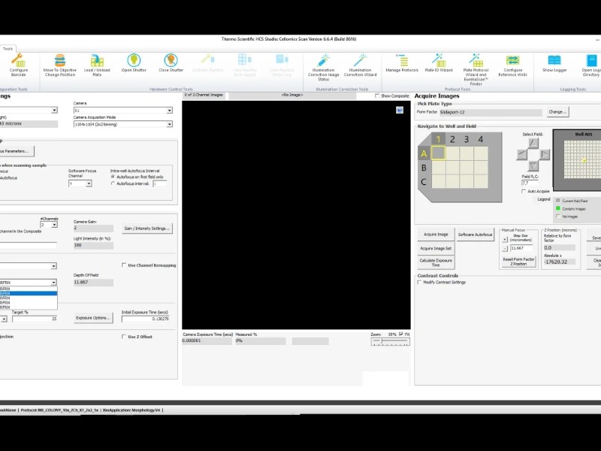Launch the Plate ID Wizard
Viewport: 601px width, 451px height.
pyautogui.click(x=439, y=63)
